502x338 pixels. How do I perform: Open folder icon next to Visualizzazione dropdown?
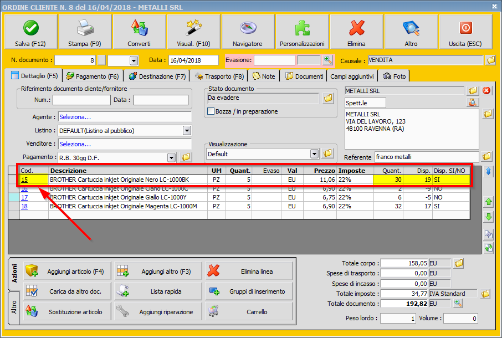(327, 153)
